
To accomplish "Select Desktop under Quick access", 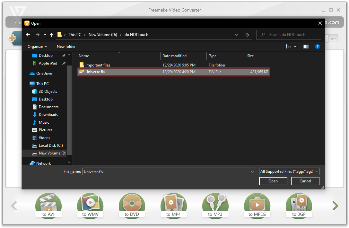I will [x=46, y=56].
